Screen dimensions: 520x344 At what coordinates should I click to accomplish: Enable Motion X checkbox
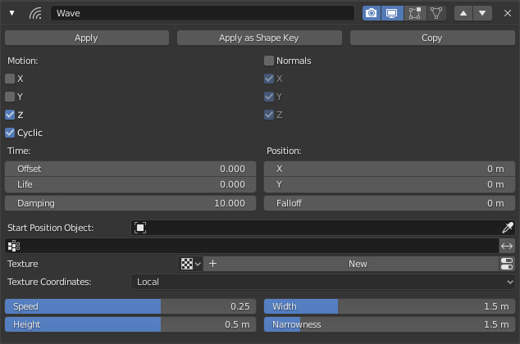tap(10, 79)
